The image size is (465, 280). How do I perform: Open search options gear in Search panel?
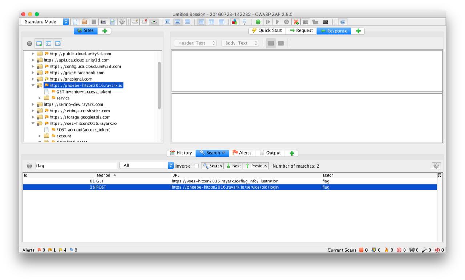pyautogui.click(x=435, y=166)
